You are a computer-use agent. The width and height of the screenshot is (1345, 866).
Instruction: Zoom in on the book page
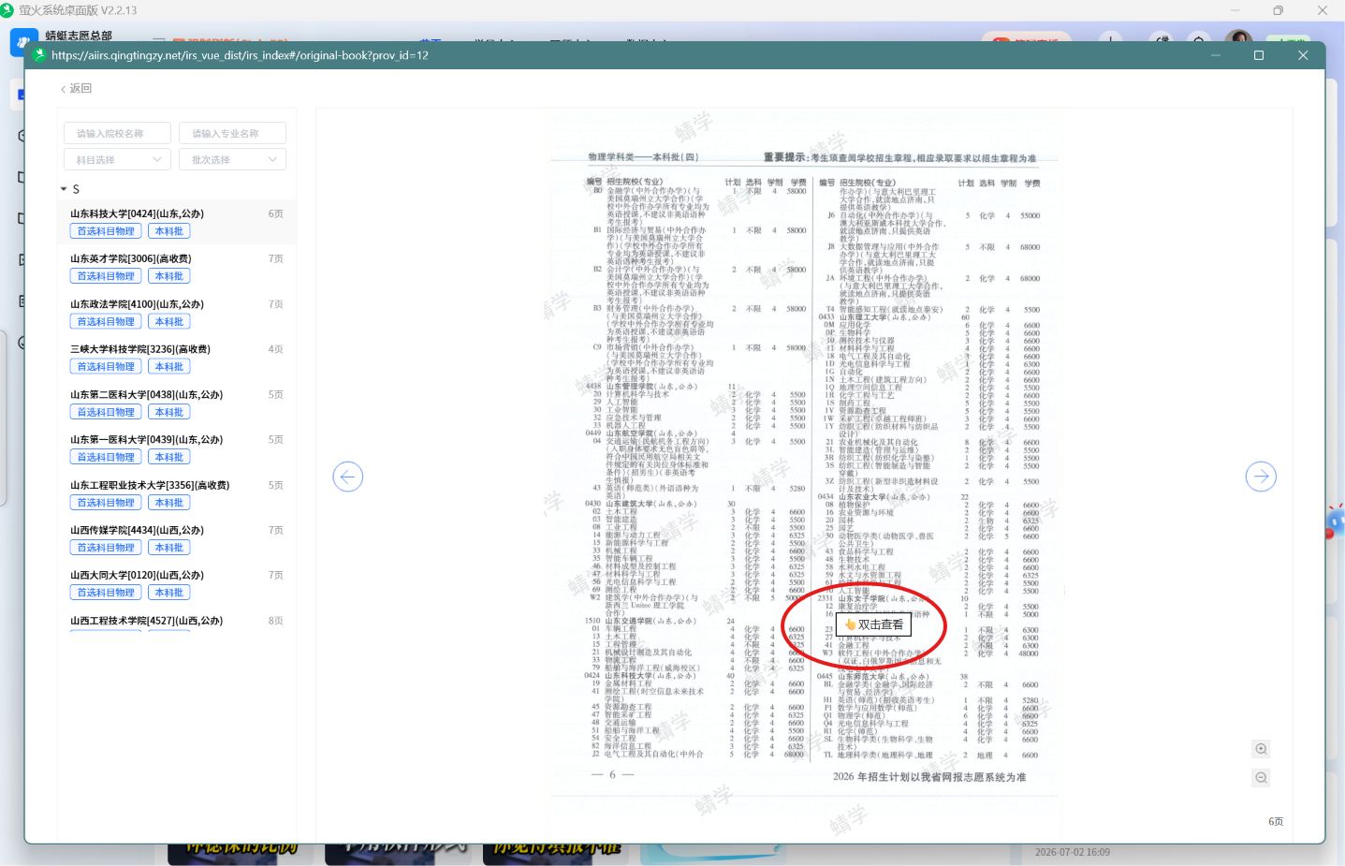[1261, 749]
